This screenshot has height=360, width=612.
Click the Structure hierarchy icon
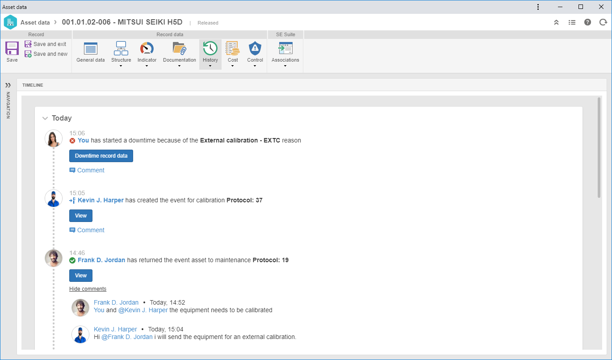pos(121,48)
